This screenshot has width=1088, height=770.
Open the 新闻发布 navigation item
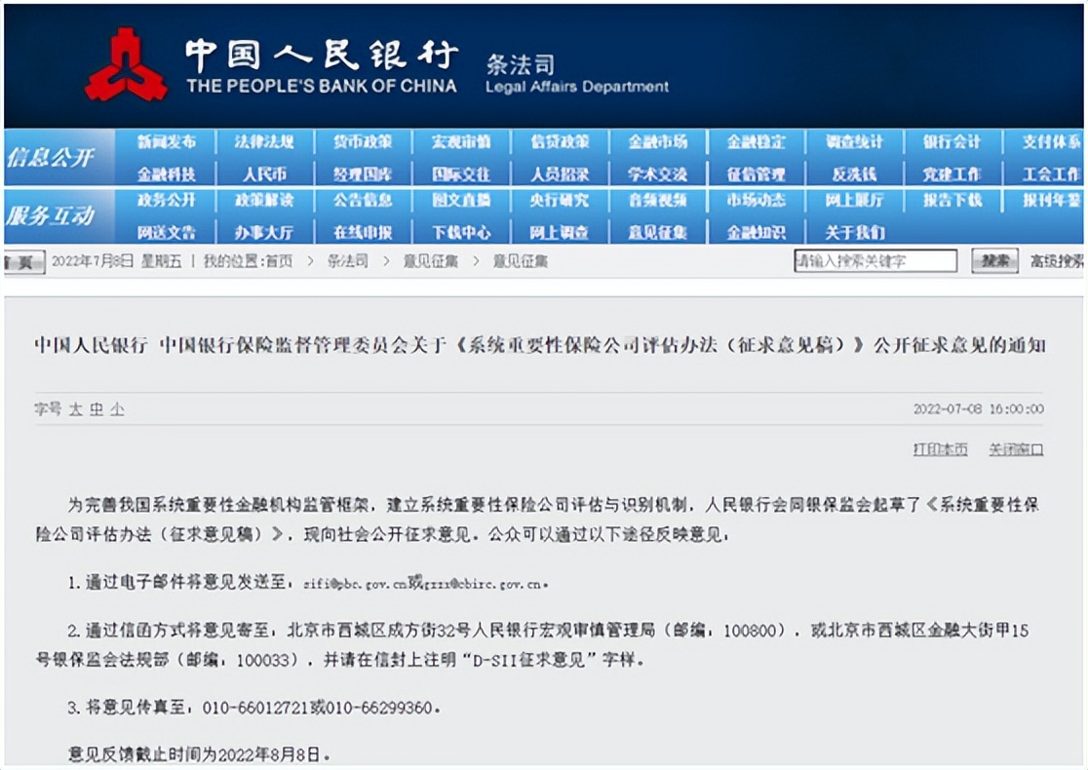pos(166,142)
